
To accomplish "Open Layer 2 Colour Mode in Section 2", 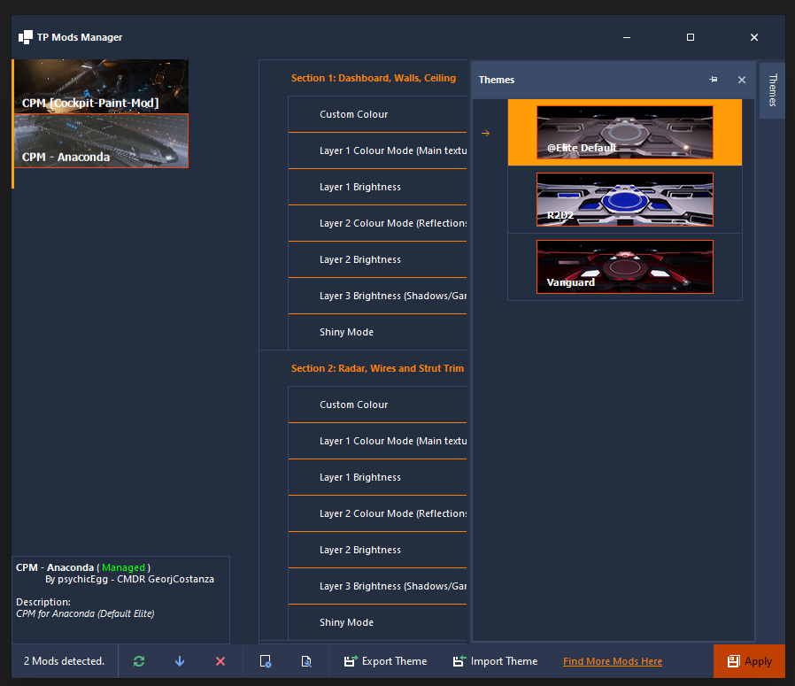I will coord(377,513).
